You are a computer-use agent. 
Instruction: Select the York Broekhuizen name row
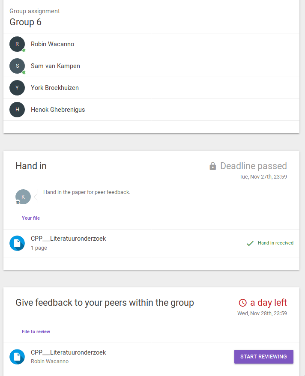(55, 88)
